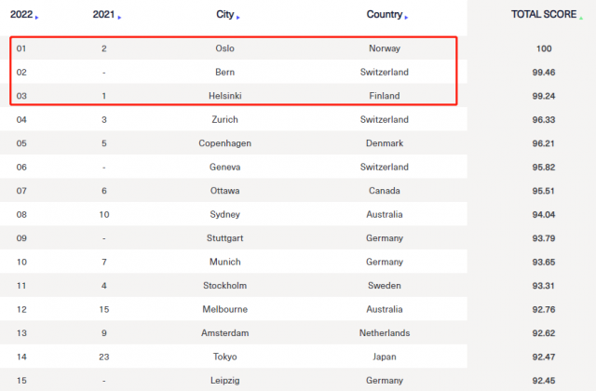Click the Oslo city cell
596x391 pixels.
pyautogui.click(x=225, y=48)
